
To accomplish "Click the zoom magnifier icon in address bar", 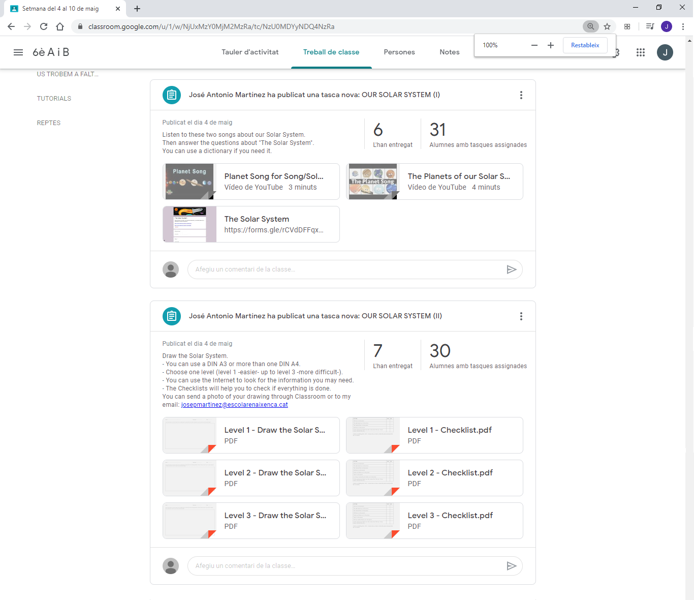I will click(x=590, y=26).
